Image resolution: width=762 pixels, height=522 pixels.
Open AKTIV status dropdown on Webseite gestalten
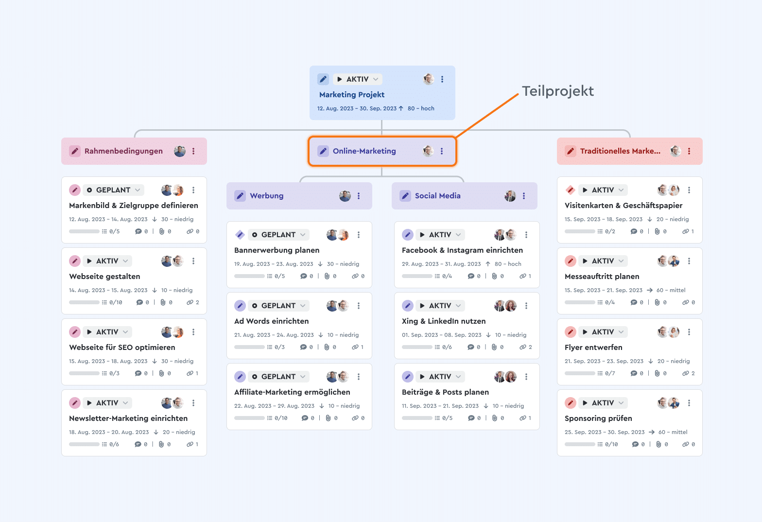pyautogui.click(x=107, y=261)
